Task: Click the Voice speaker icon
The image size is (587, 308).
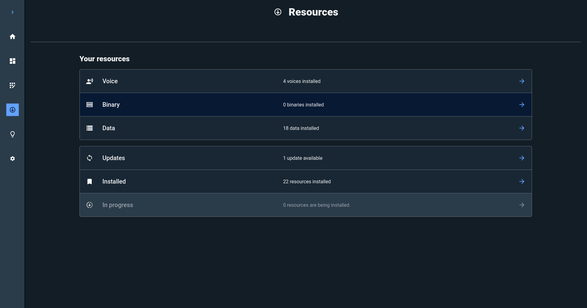Action: point(90,81)
